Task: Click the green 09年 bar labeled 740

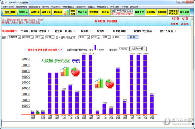Action: pyautogui.click(x=38, y=113)
